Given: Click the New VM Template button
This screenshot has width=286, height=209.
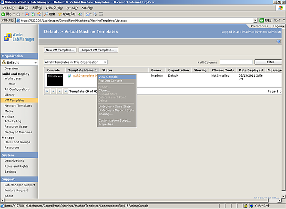Looking at the screenshot, I should 60,50.
